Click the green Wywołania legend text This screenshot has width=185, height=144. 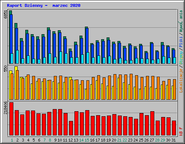pyautogui.click(x=181, y=21)
